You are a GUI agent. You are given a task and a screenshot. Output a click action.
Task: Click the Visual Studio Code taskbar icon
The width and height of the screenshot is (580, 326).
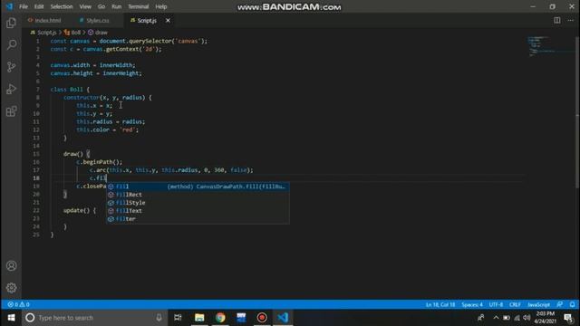point(283,318)
